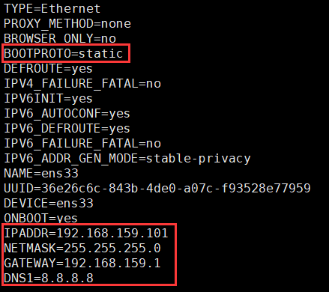329x292 pixels.
Task: Place cursor on ONBOOT=yes line
Action: point(40,219)
